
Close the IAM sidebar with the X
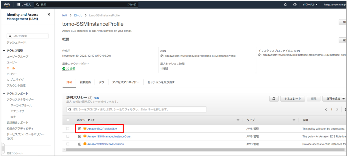(49, 14)
